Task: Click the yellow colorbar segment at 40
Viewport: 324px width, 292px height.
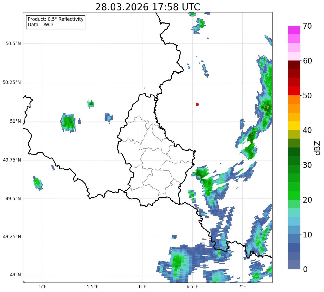Action: point(294,126)
